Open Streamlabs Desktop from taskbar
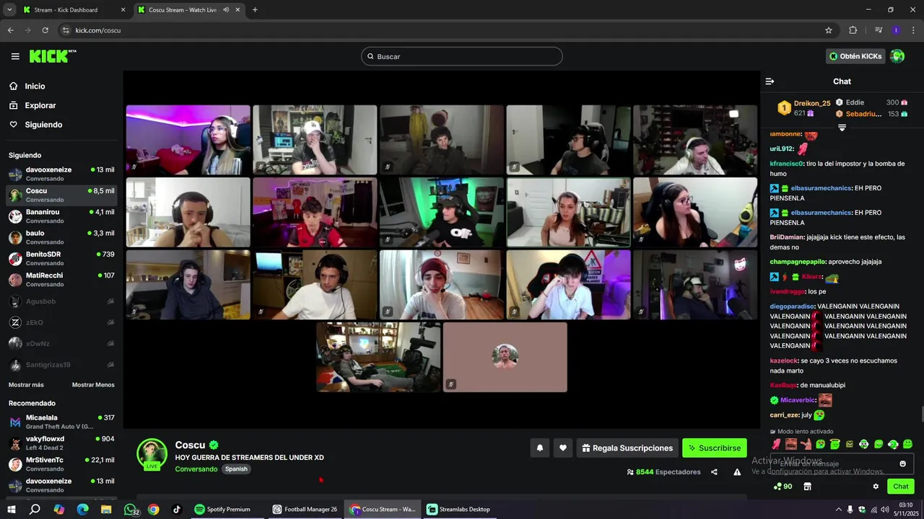 pyautogui.click(x=459, y=509)
